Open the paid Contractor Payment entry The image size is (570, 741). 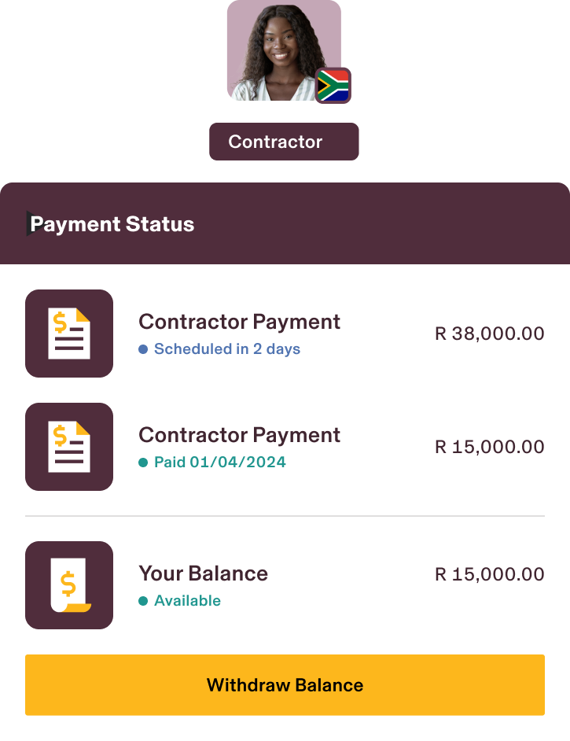pos(285,447)
